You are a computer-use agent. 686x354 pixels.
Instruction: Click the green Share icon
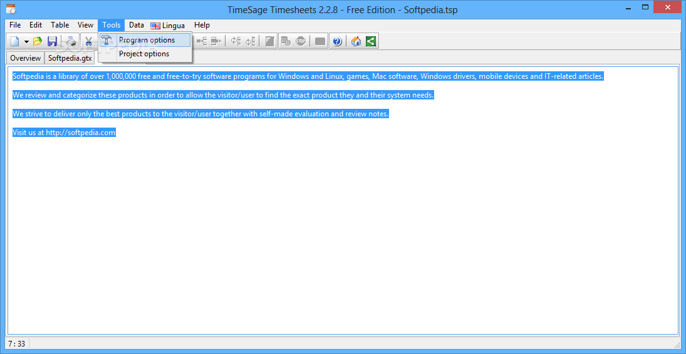click(x=371, y=41)
